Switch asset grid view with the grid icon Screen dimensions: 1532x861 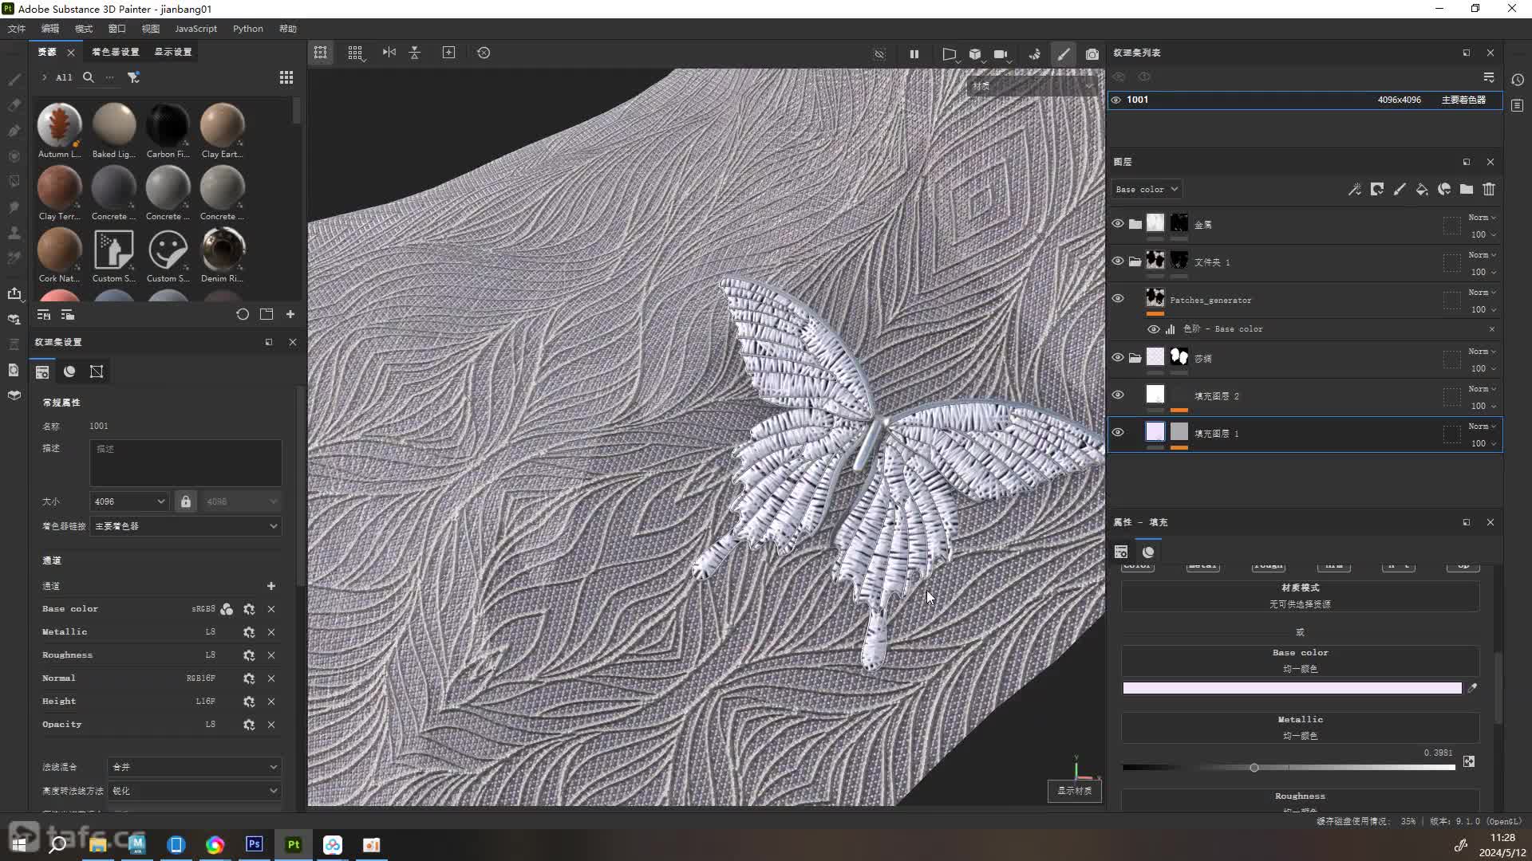pyautogui.click(x=286, y=77)
